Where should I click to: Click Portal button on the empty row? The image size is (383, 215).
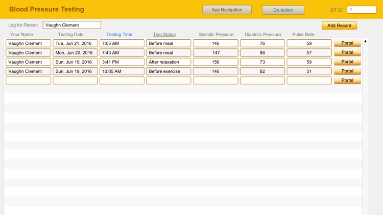[x=347, y=80]
